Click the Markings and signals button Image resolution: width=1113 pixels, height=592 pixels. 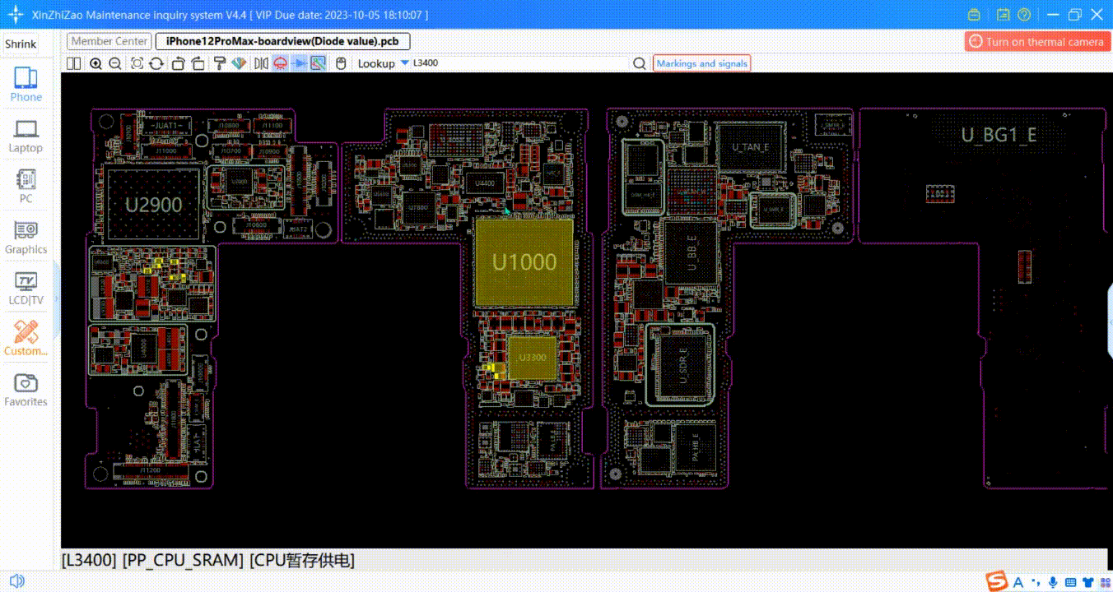click(x=701, y=63)
